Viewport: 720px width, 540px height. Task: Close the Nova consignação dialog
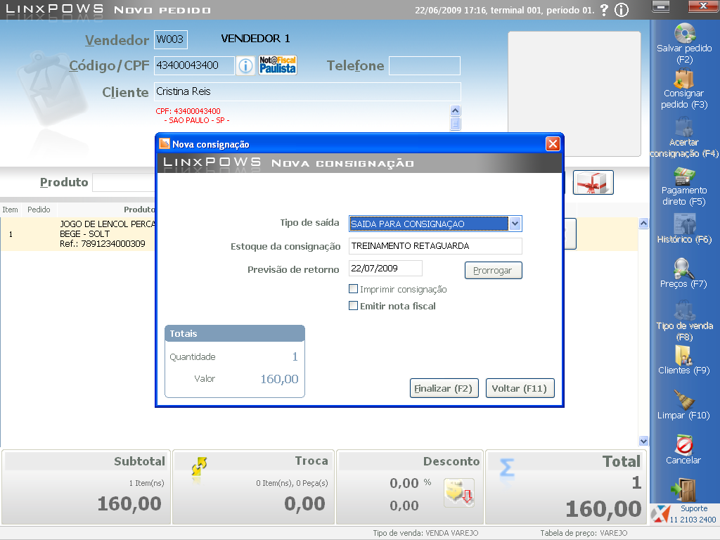point(553,143)
